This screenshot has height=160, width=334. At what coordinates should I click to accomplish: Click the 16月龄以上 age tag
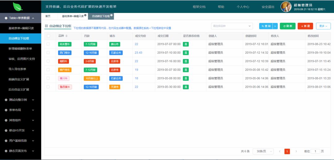click(x=92, y=78)
